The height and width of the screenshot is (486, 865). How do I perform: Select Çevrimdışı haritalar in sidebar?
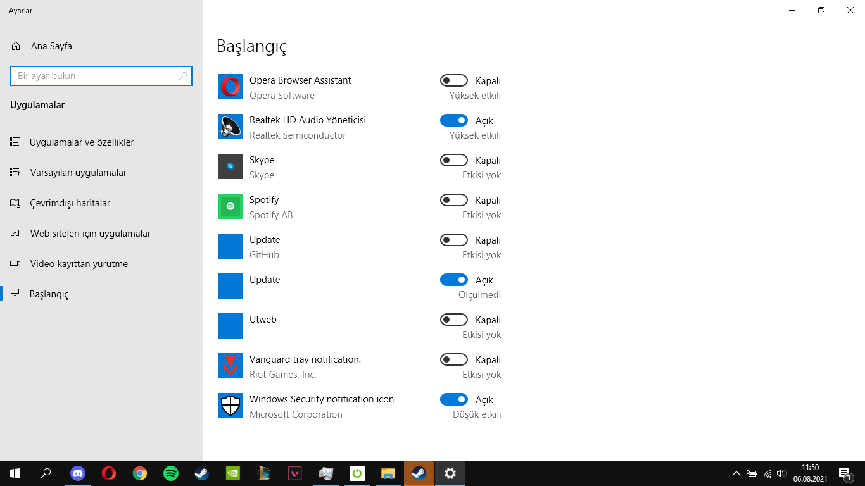pos(101,203)
